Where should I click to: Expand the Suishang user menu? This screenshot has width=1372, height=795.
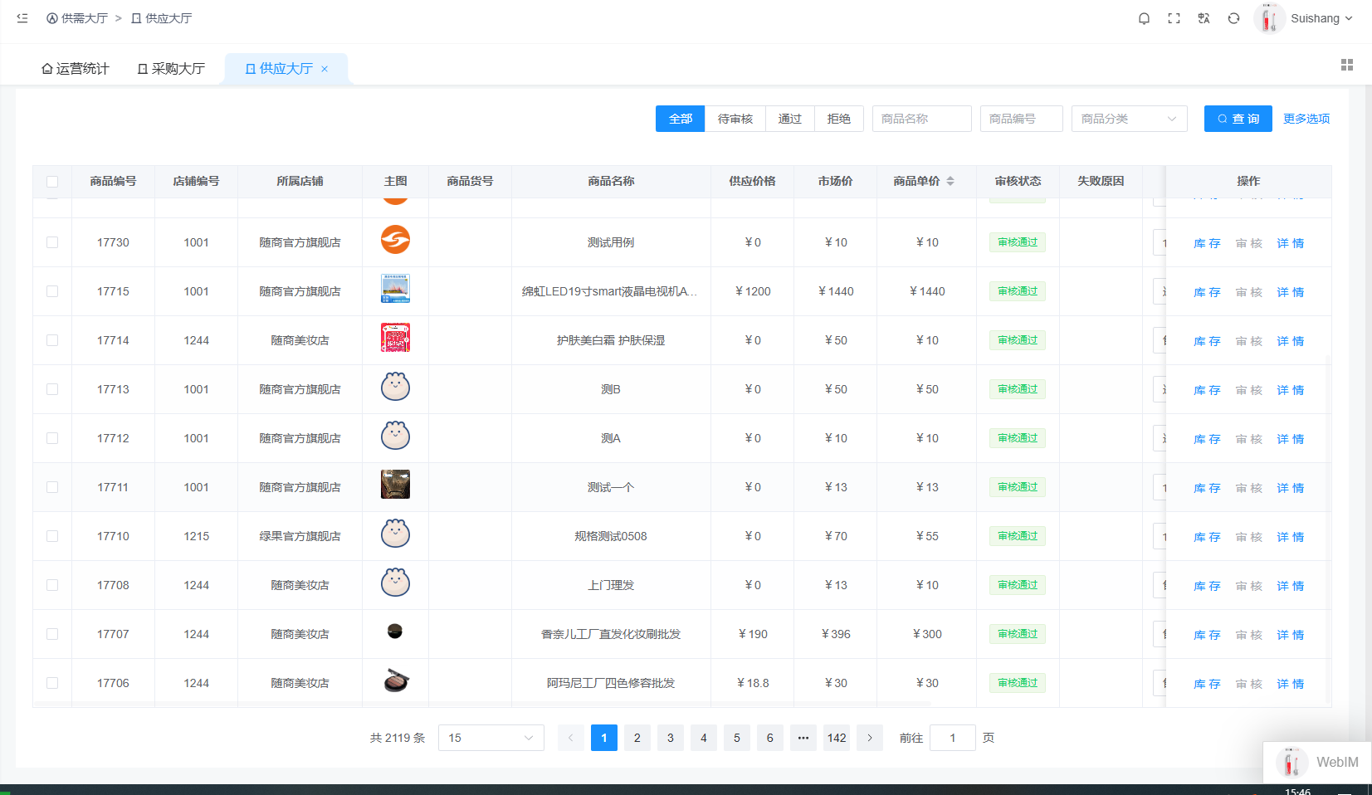click(1321, 18)
